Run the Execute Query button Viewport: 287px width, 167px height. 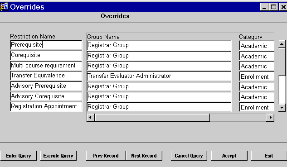58,156
